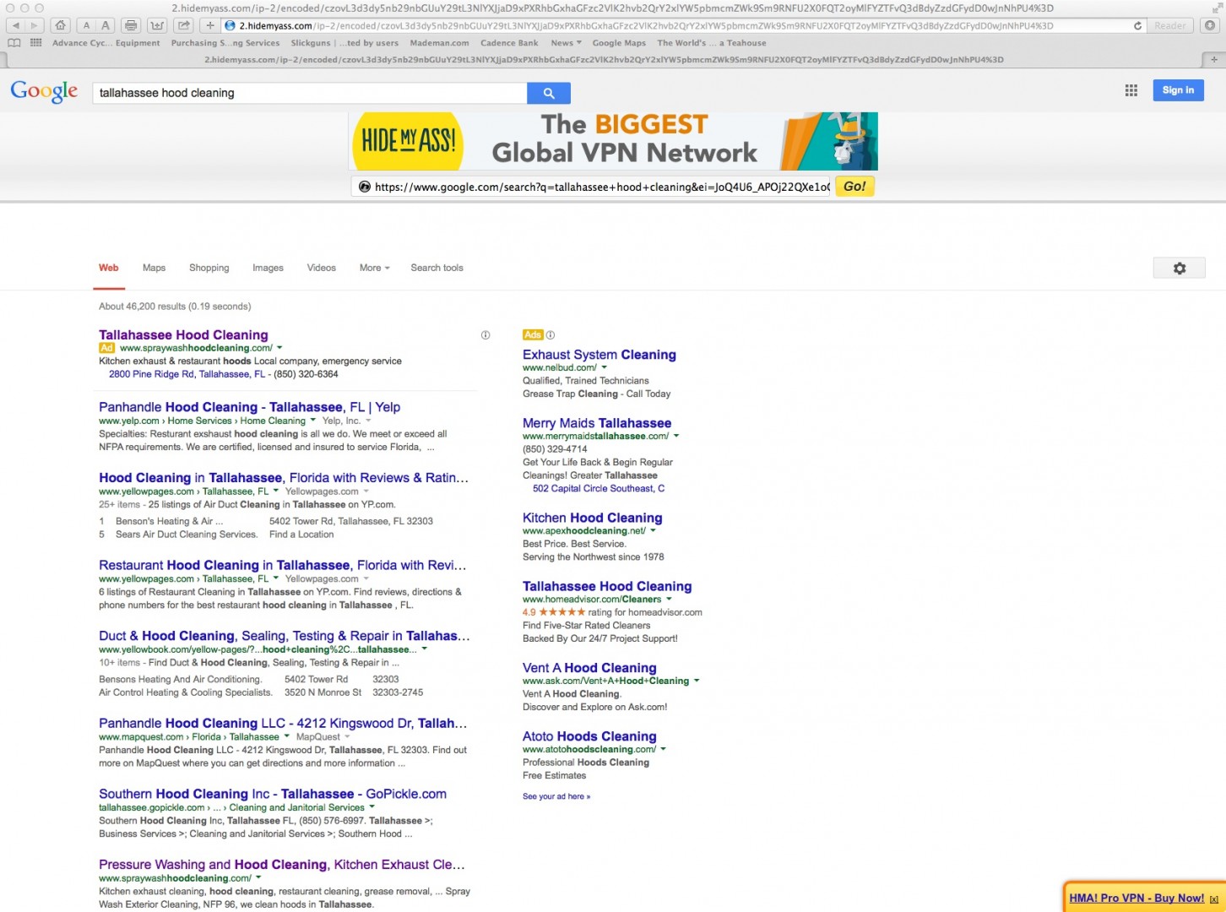Expand the More search options dropdown
1226x912 pixels.
pos(374,268)
